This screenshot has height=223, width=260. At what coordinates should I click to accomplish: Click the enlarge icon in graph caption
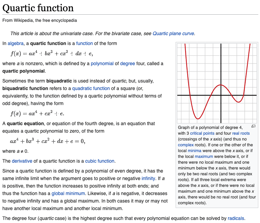click(x=253, y=127)
